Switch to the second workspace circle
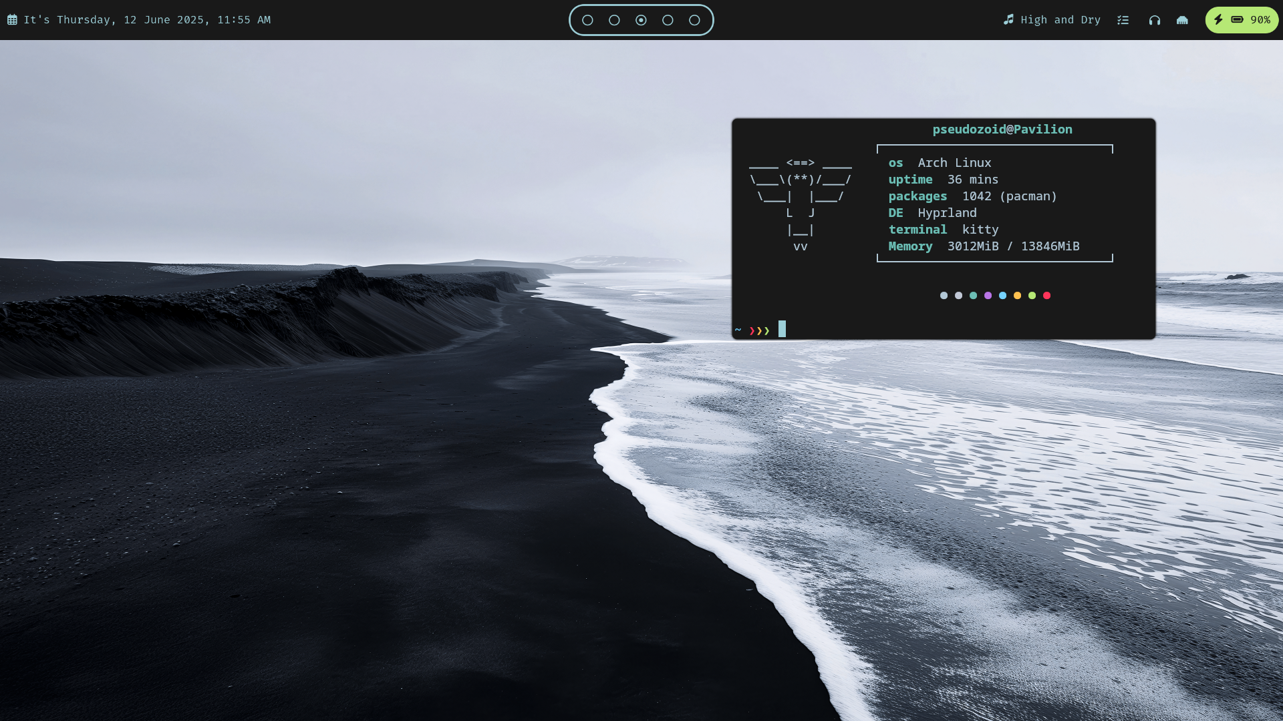The height and width of the screenshot is (721, 1283). pos(614,20)
